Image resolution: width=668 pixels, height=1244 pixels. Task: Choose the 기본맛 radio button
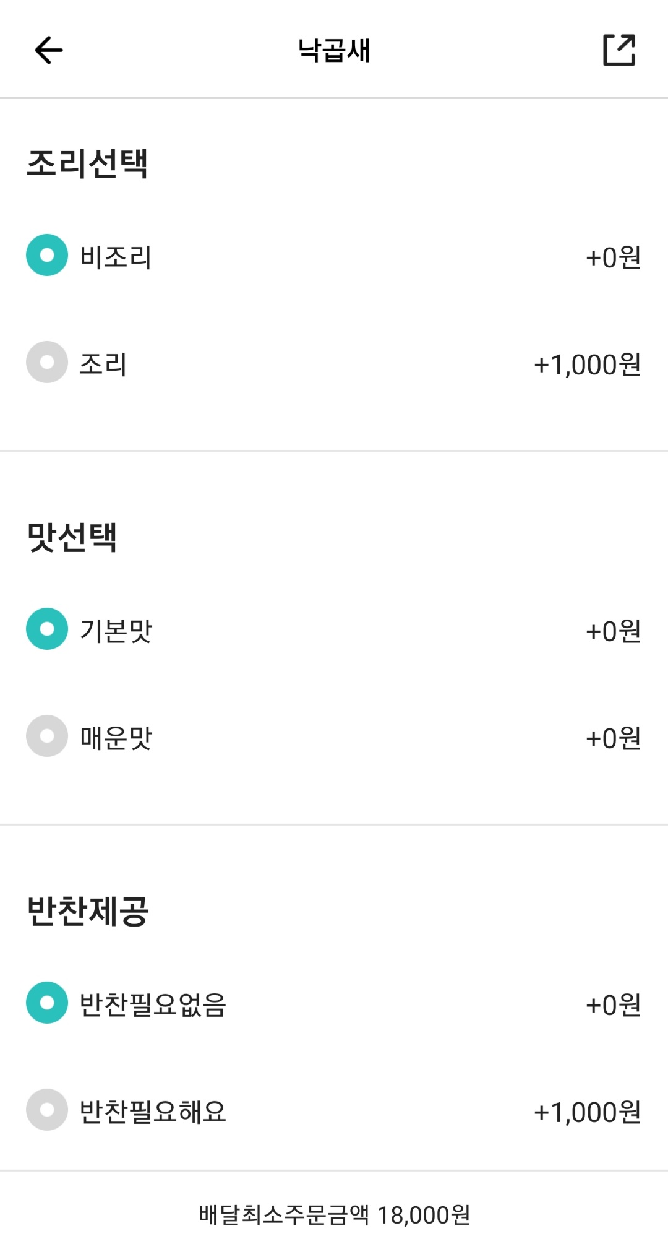[47, 629]
